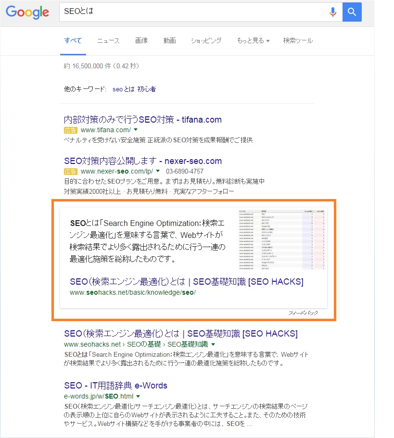
Task: Open the tifana.com ad title link
Action: point(142,120)
